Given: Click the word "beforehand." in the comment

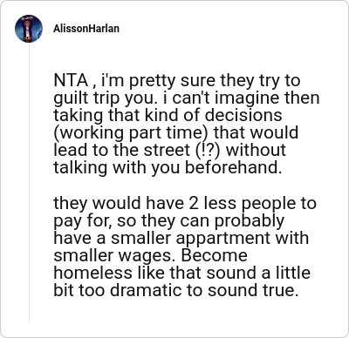Looking at the screenshot, I should coord(234,167).
